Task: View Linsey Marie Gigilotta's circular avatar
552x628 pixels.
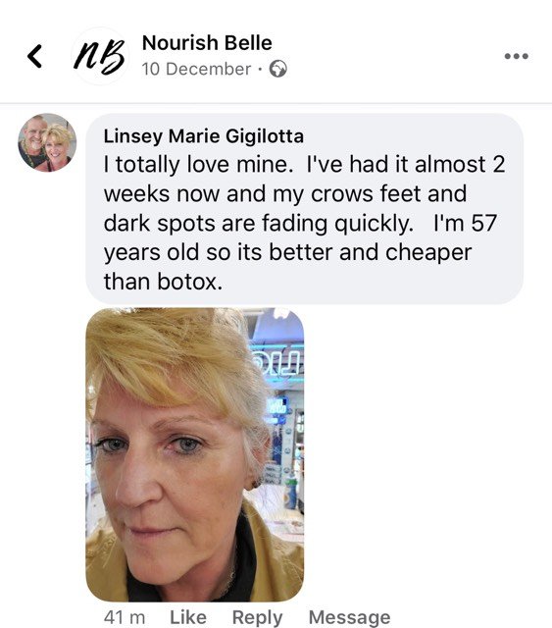Action: click(47, 143)
